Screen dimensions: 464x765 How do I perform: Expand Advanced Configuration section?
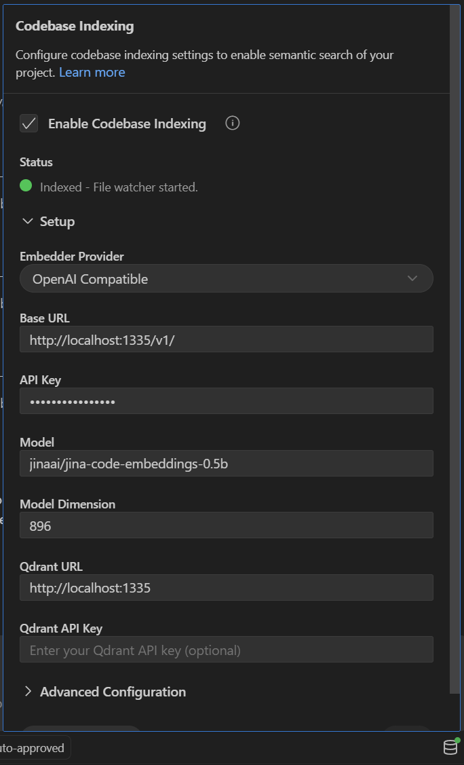pos(113,692)
